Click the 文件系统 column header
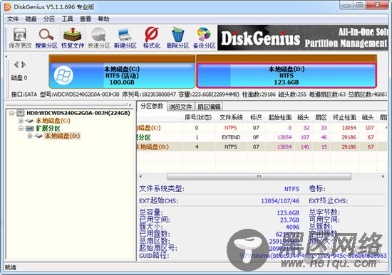Image resolution: width=392 pixels, height=275 pixels. pyautogui.click(x=231, y=117)
